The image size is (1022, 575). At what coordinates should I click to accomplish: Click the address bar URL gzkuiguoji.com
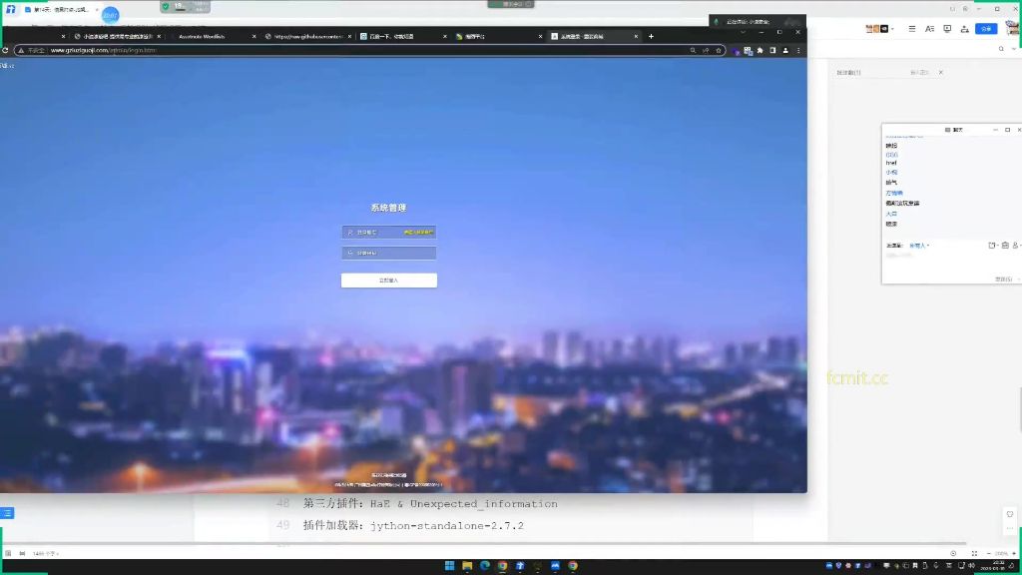(x=103, y=50)
